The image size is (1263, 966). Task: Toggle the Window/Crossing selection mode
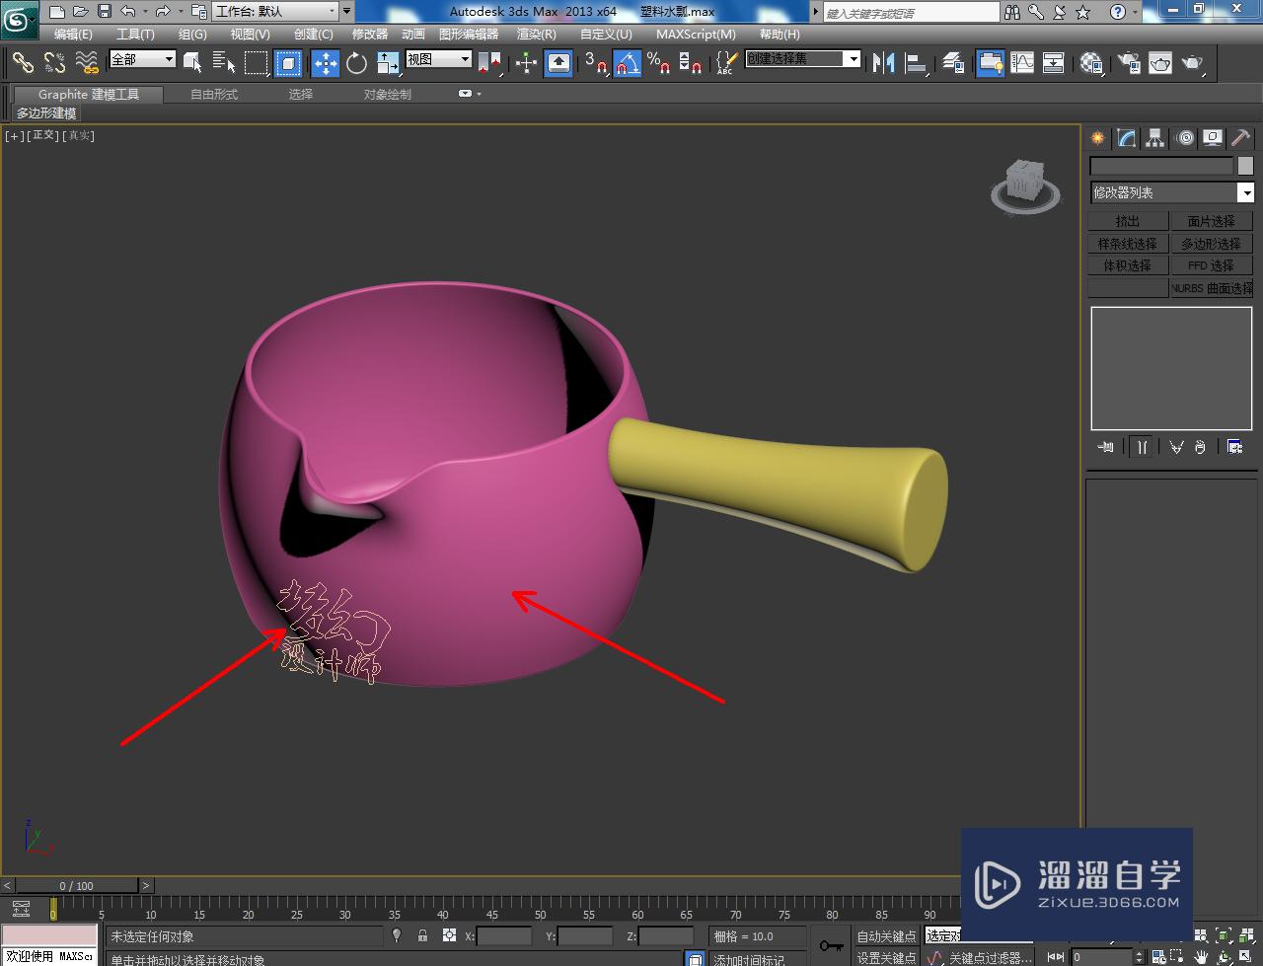[288, 63]
